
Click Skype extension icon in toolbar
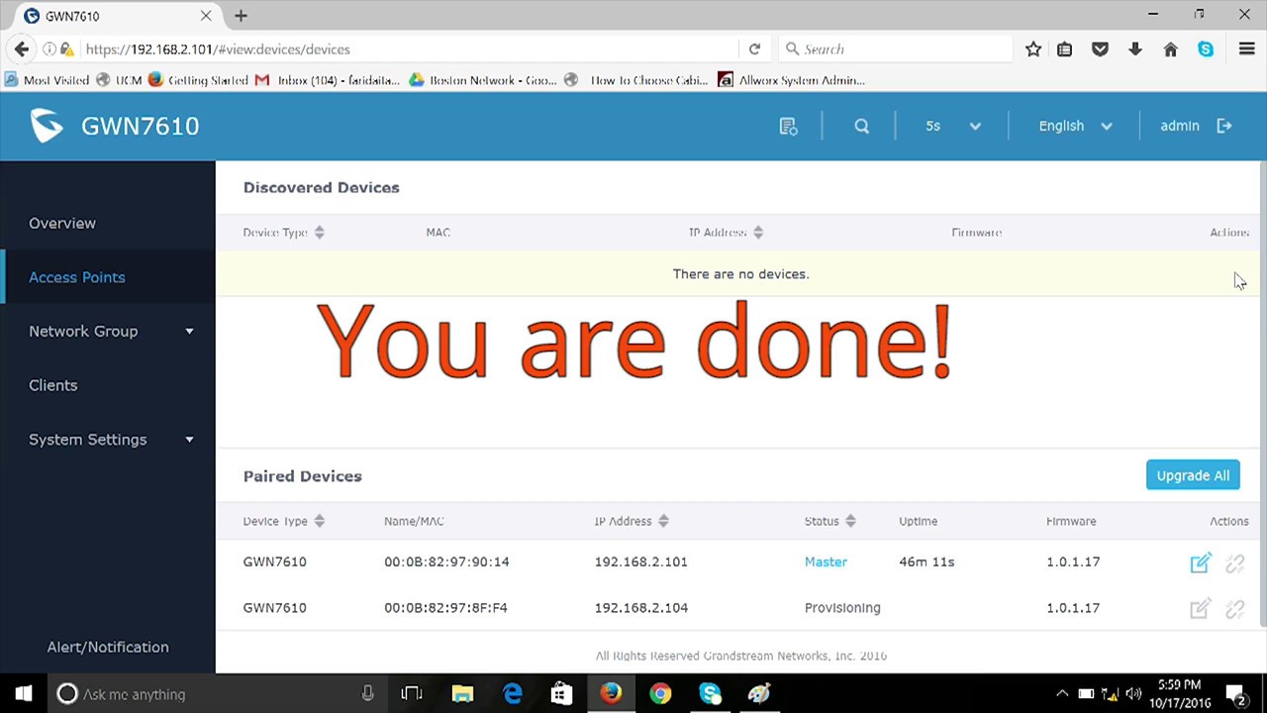[x=1206, y=49]
